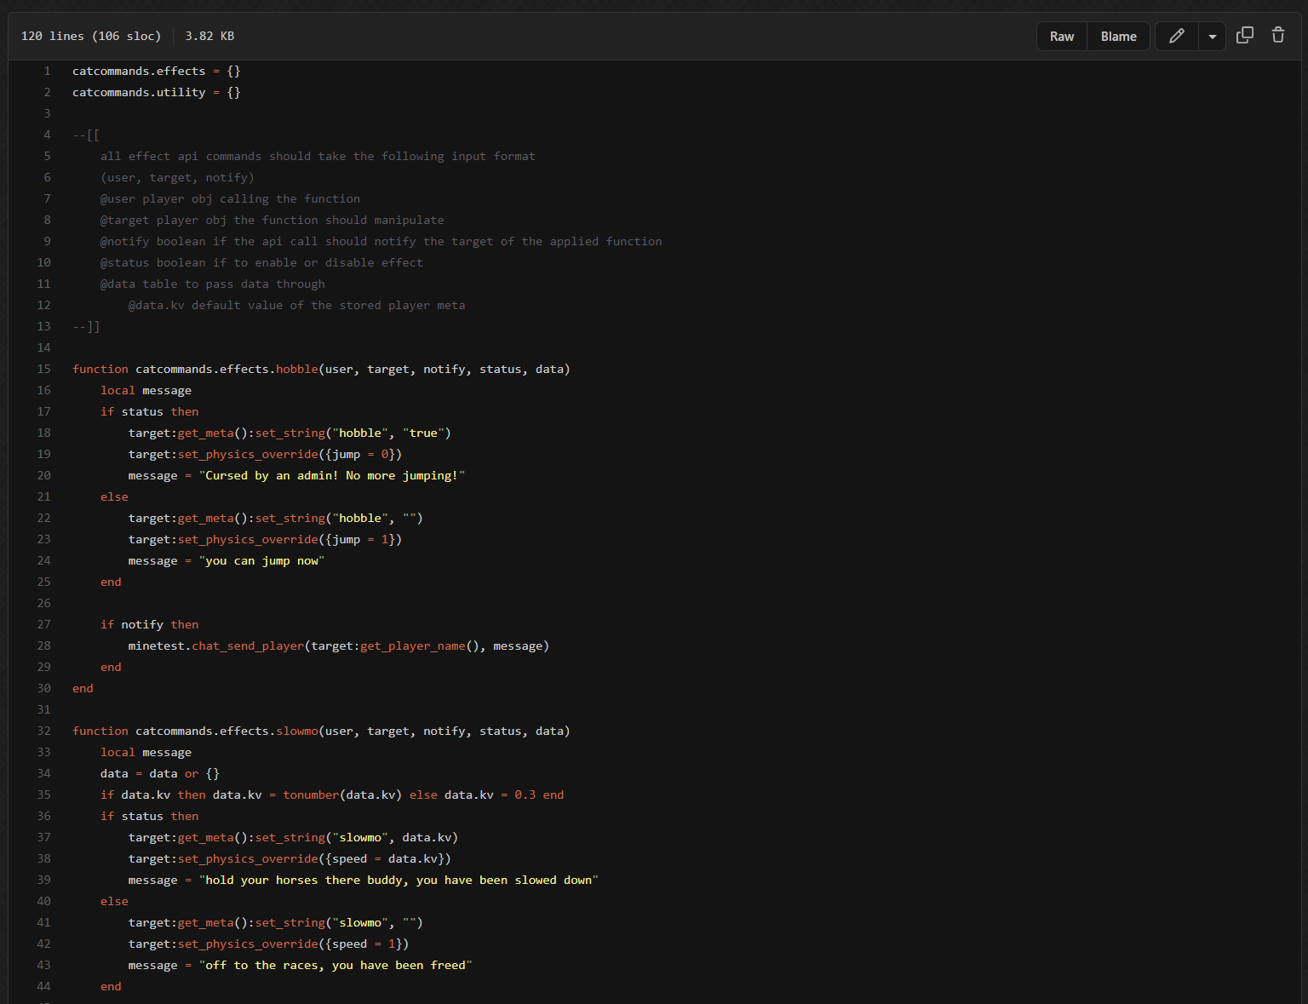Click the tonumber call on line 35
This screenshot has width=1308, height=1004.
click(x=311, y=795)
